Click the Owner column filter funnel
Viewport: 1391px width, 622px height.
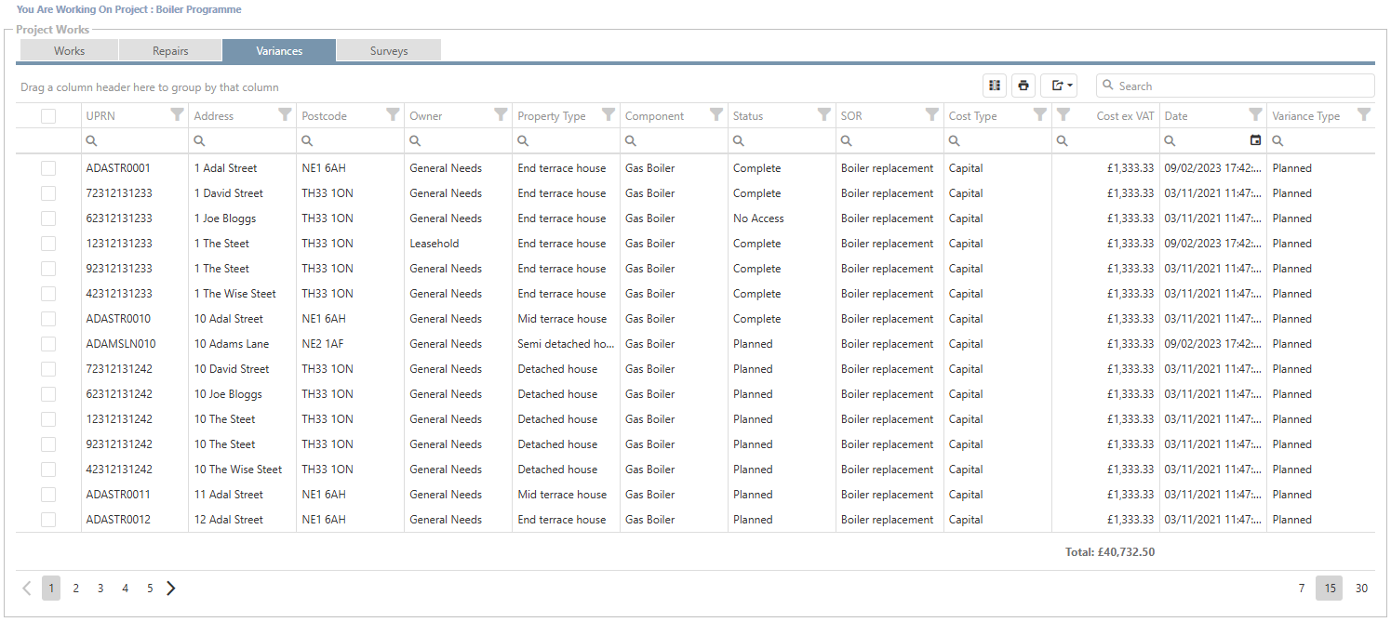pos(501,114)
